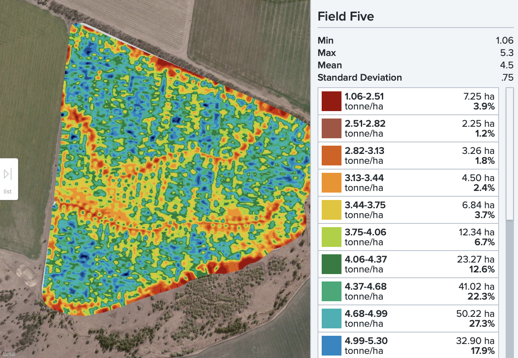
Task: Choose the orange 3.13-3.44 swatch
Action: [x=332, y=183]
